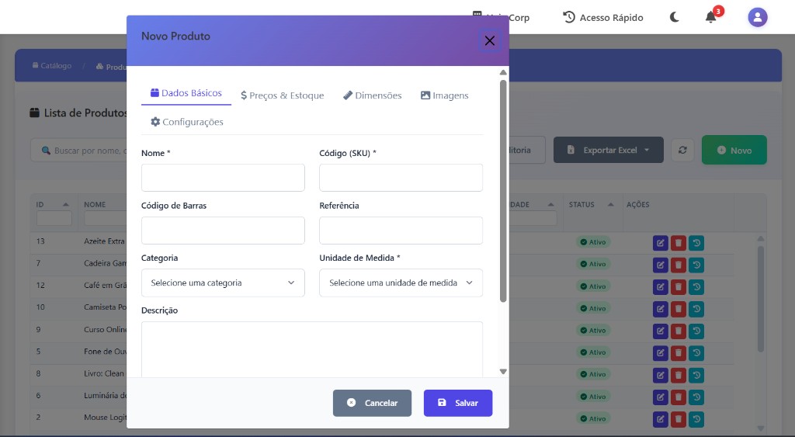Screen dimensions: 795x437
Task: Delete product in row ID 12
Action: 679,287
